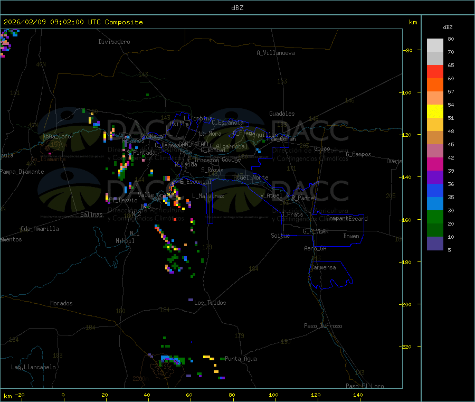
Task: Select the Punta_Agua label
Action: [x=241, y=359]
